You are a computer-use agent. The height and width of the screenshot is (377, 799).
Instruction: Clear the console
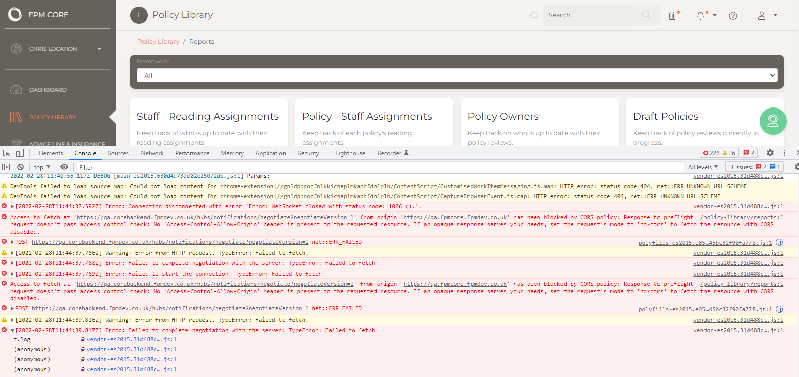coord(20,167)
